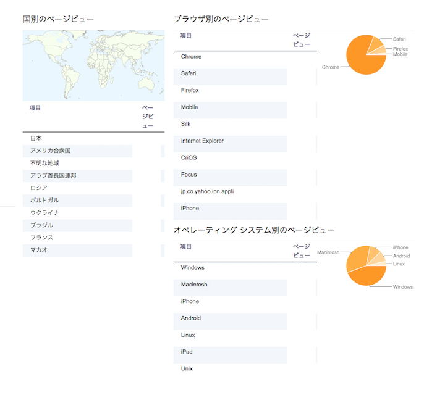Image resolution: width=445 pixels, height=395 pixels.
Task: Click the Chrome row in browser table
Action: [x=245, y=60]
